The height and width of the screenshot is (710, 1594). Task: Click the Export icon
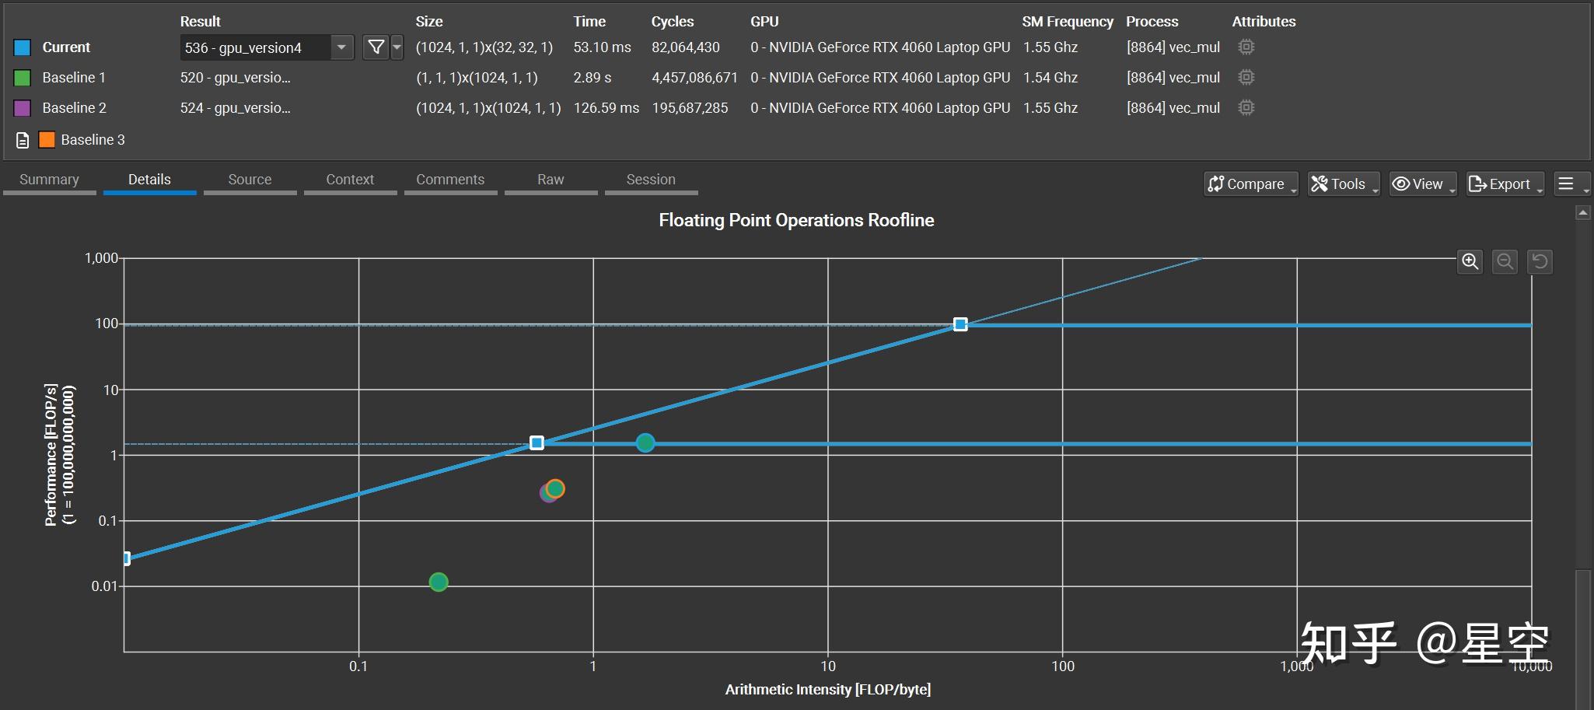(1477, 184)
